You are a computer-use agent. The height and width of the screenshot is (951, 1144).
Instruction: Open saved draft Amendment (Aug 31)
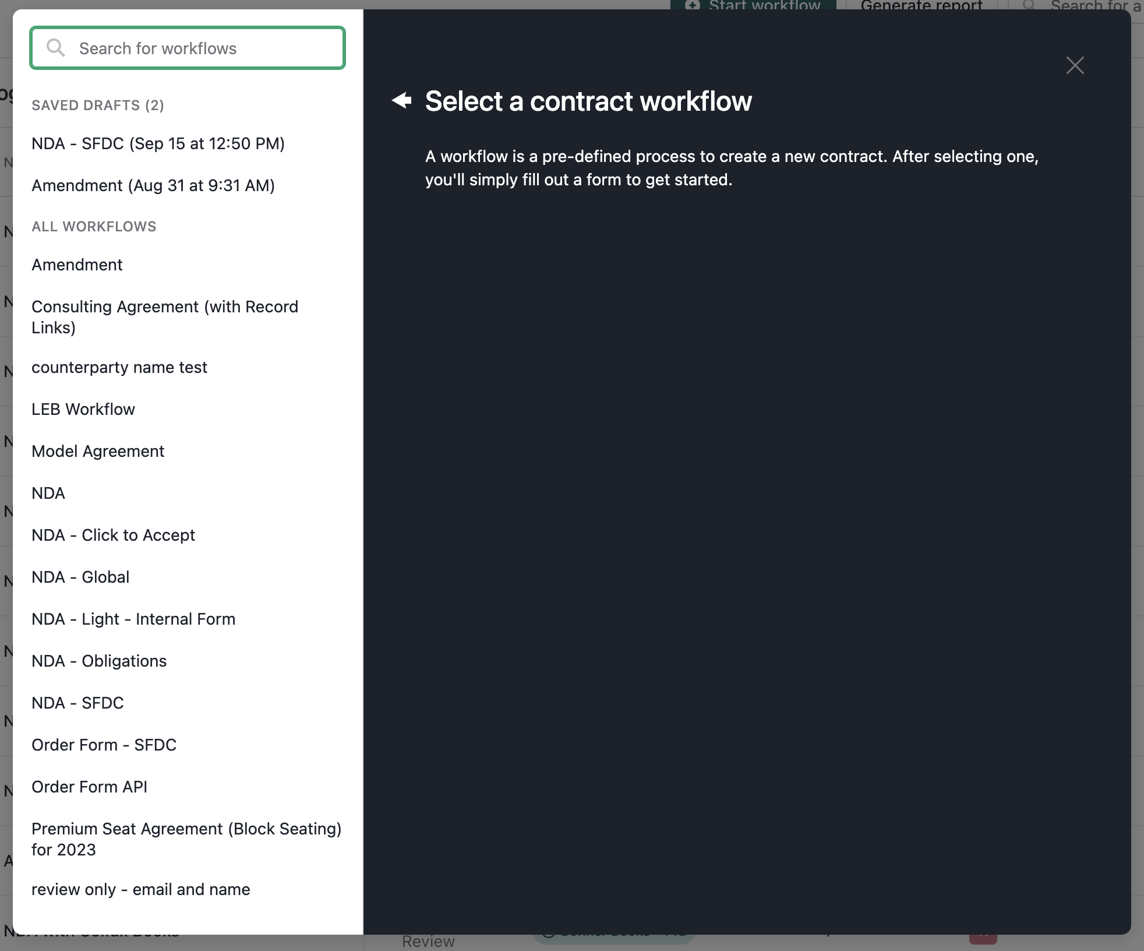tap(153, 185)
